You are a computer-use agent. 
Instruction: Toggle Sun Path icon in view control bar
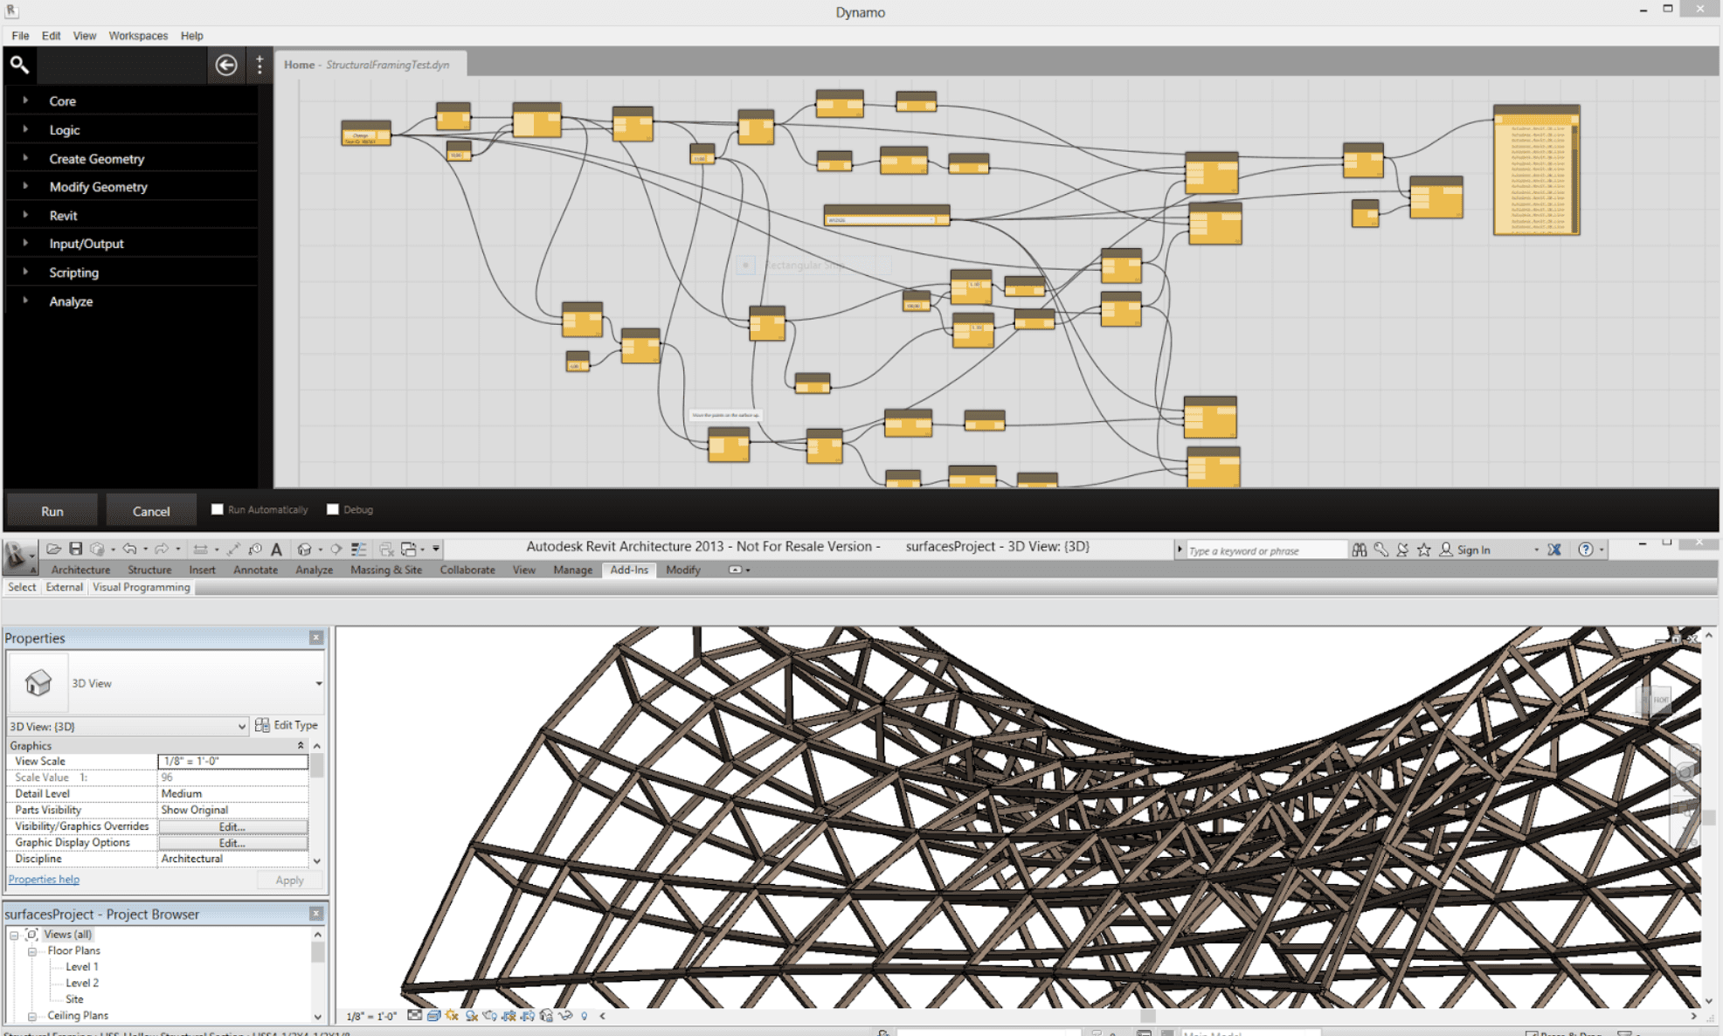click(452, 1015)
